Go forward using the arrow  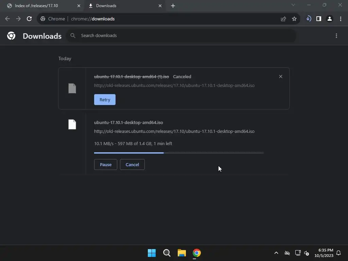(18, 19)
